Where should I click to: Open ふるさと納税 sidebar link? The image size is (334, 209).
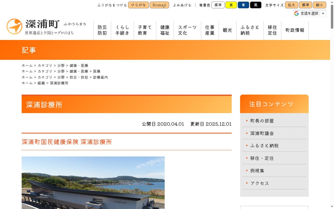pyautogui.click(x=264, y=146)
